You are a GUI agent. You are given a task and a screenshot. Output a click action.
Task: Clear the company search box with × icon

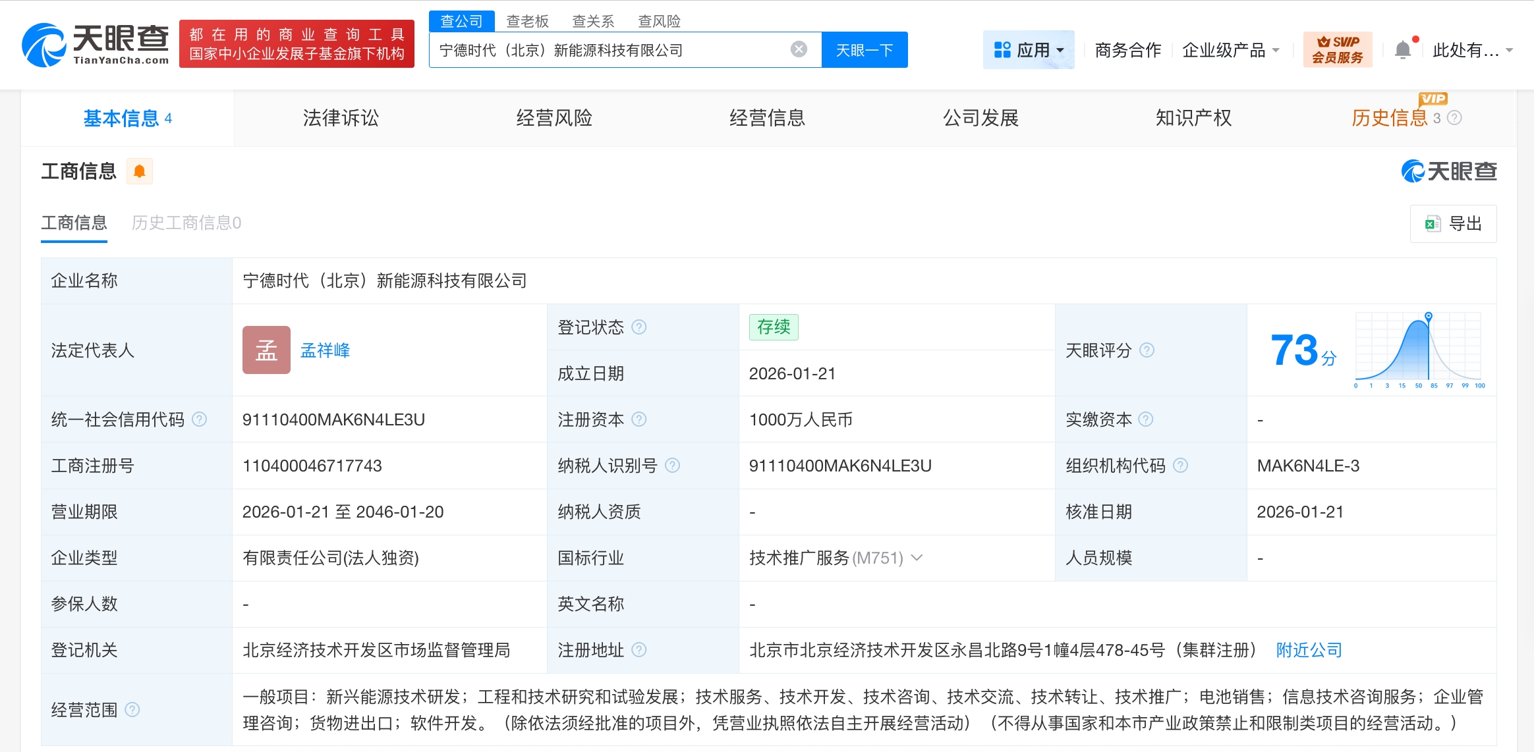(x=799, y=48)
